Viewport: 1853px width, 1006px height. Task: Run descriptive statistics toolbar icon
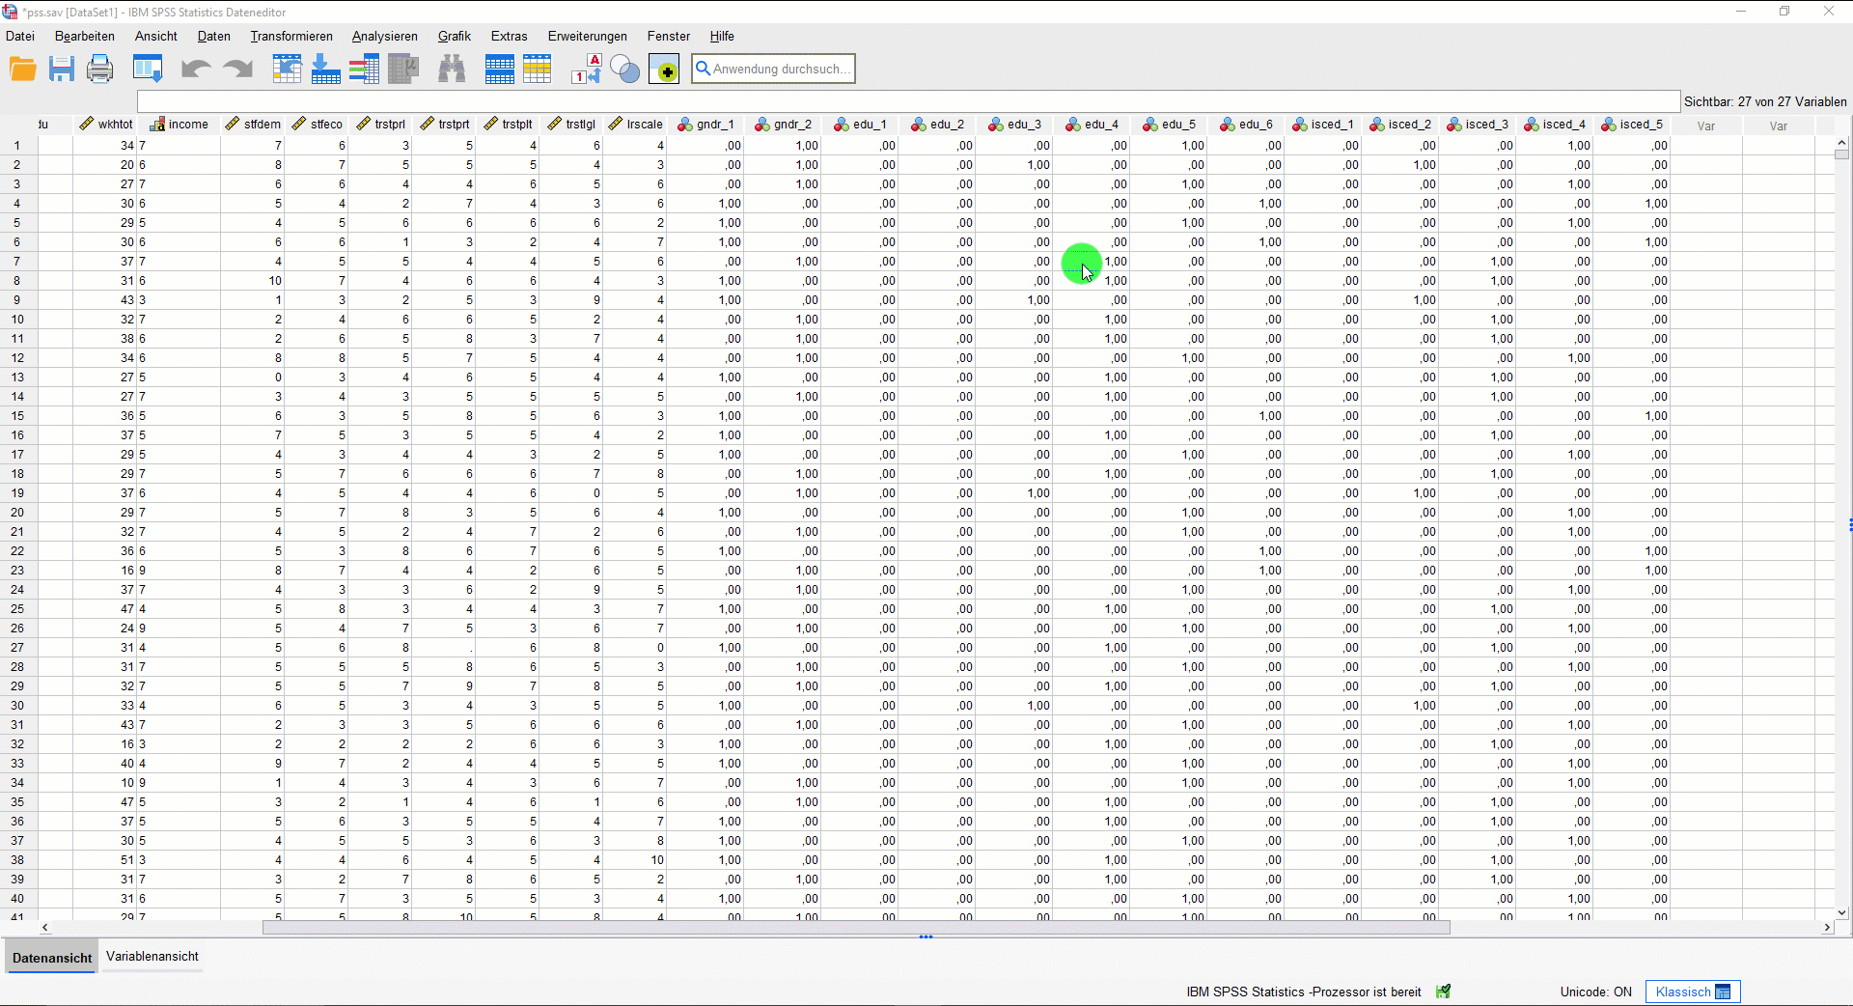click(x=403, y=70)
